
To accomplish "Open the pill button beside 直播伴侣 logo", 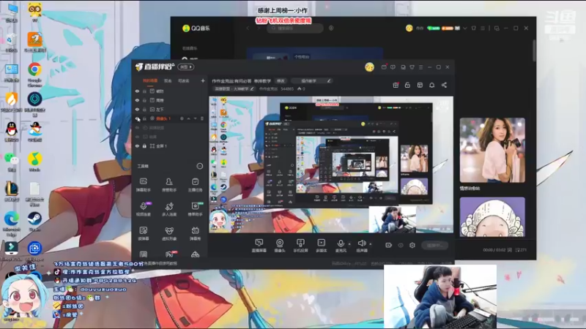I will 186,67.
